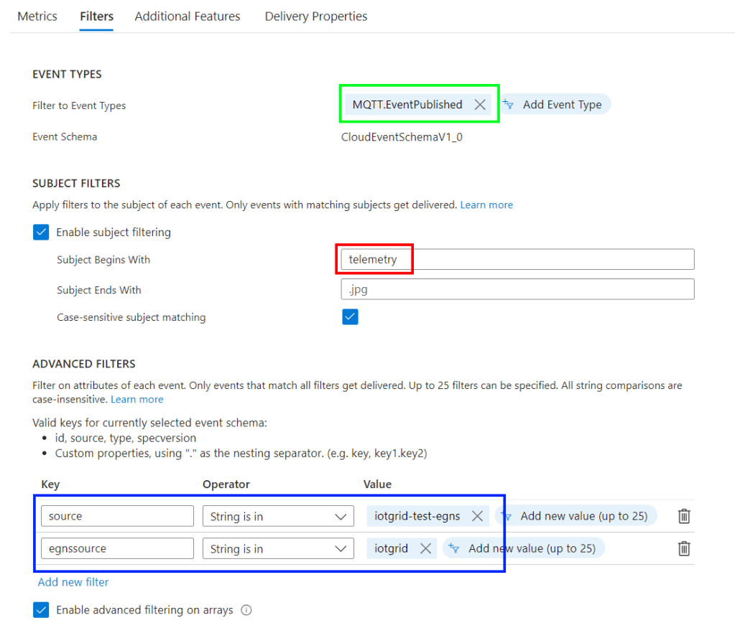Click the Add Event Type filter icon

(x=509, y=105)
